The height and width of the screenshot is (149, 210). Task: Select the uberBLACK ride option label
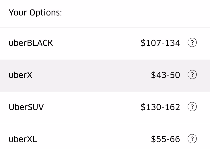pos(31,43)
